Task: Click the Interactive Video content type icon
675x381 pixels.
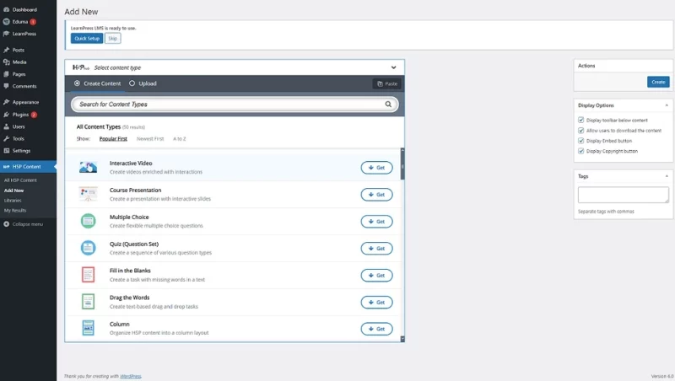Action: (x=88, y=167)
